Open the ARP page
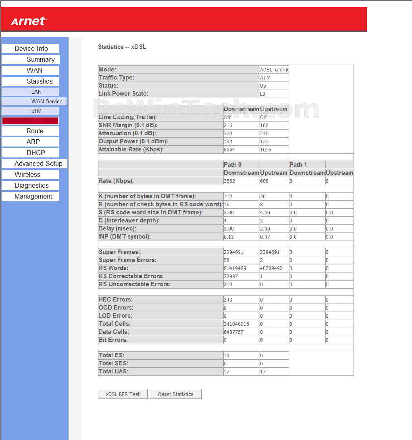412x440 pixels. [30, 142]
